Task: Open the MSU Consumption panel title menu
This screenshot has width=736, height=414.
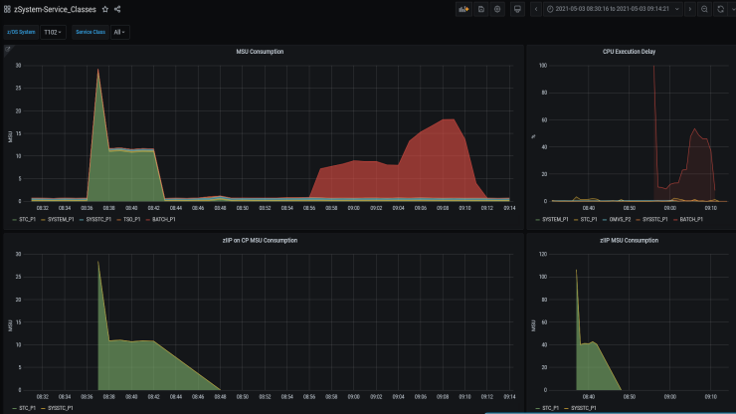Action: pos(260,51)
